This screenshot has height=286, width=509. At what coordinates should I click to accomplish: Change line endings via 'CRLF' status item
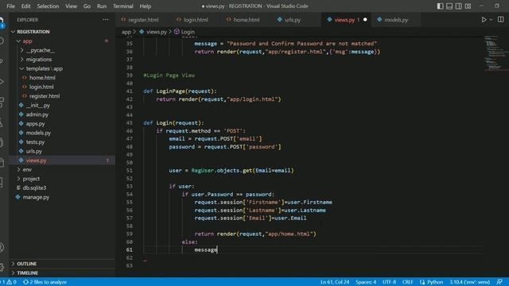[408, 282]
